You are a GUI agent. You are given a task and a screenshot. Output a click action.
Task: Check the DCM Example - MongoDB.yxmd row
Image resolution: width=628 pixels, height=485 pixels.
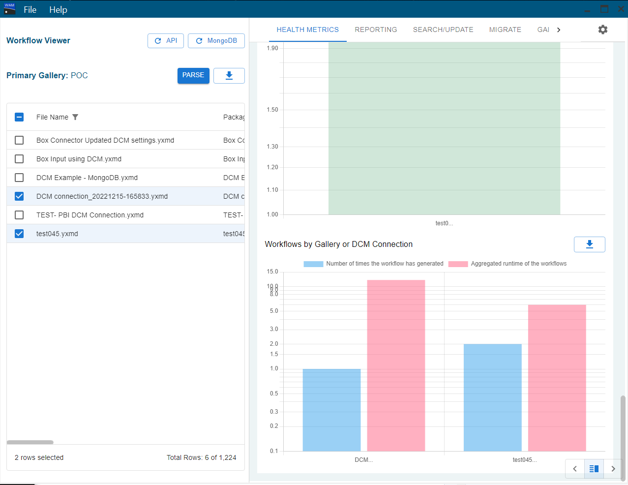19,178
